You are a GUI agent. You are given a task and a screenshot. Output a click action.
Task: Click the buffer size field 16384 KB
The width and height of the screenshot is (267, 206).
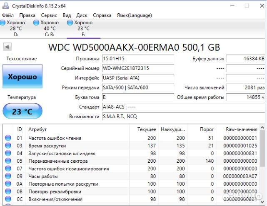tap(245, 59)
